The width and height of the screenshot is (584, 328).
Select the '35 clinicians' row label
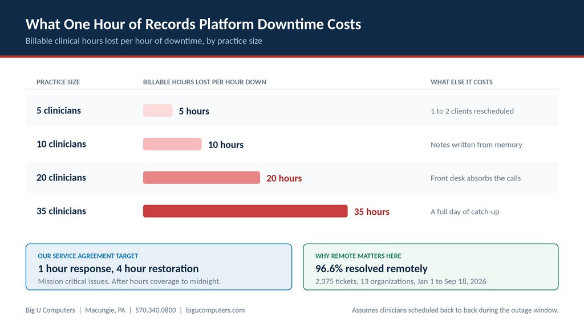(x=61, y=211)
